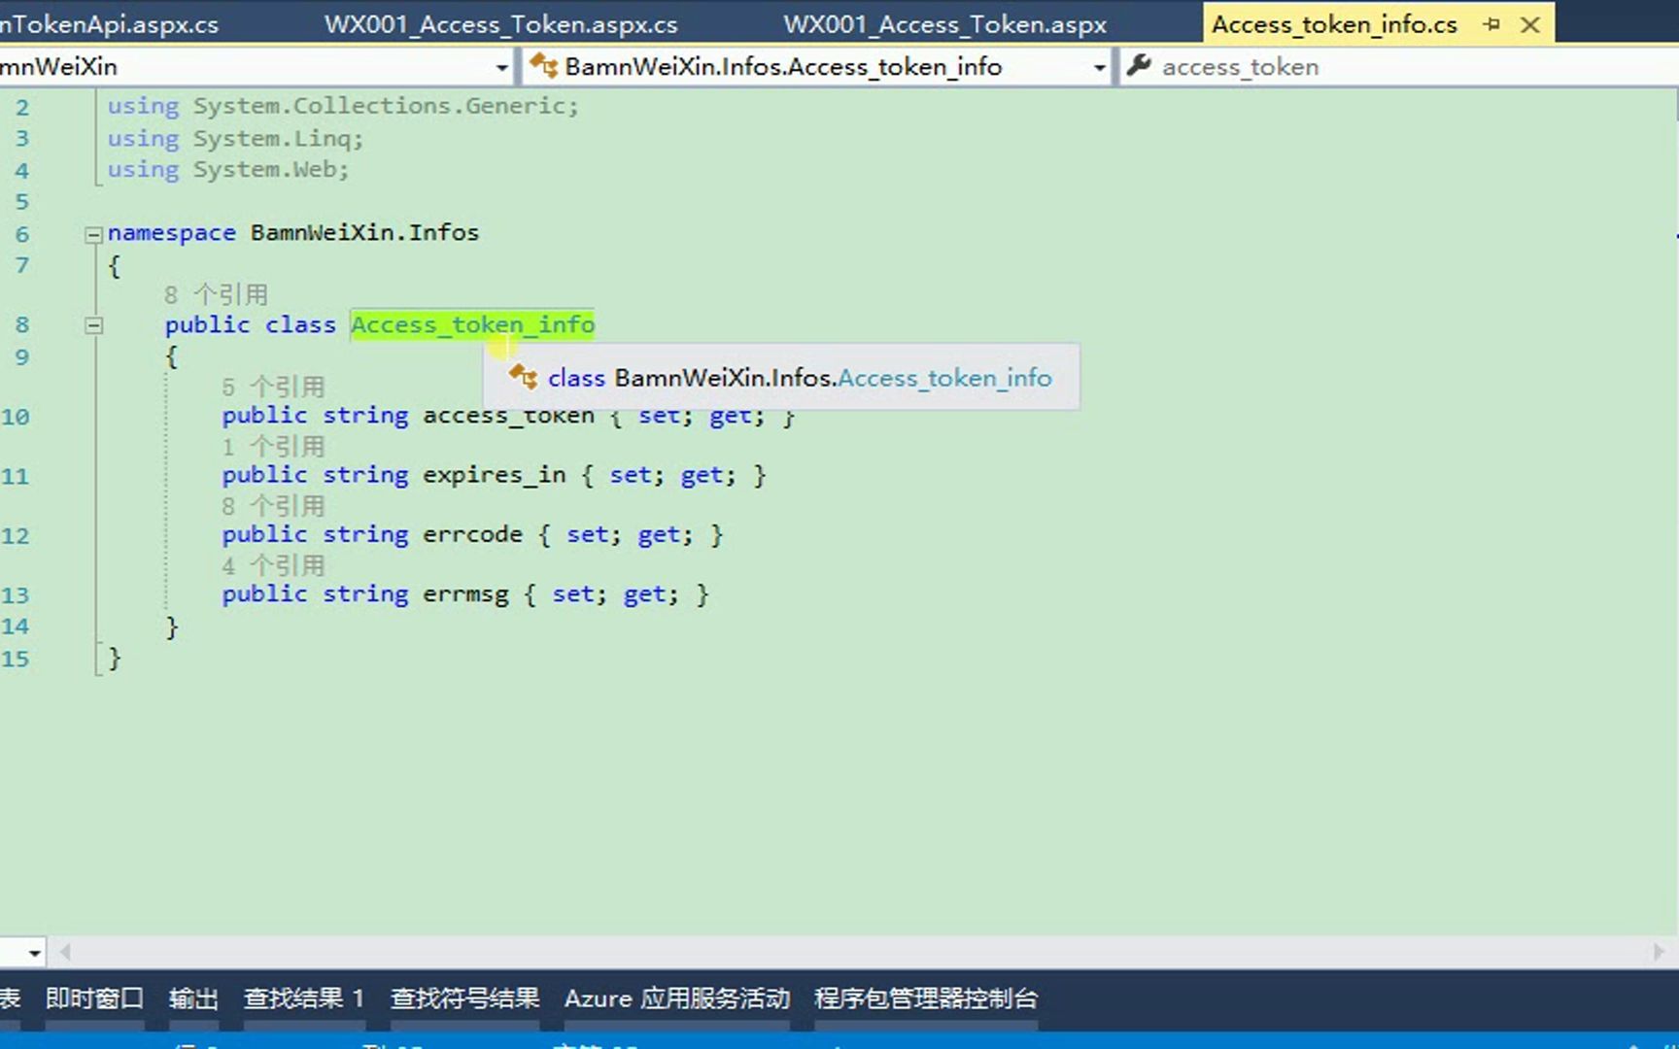Click the class icon in the type dropdown

543,66
